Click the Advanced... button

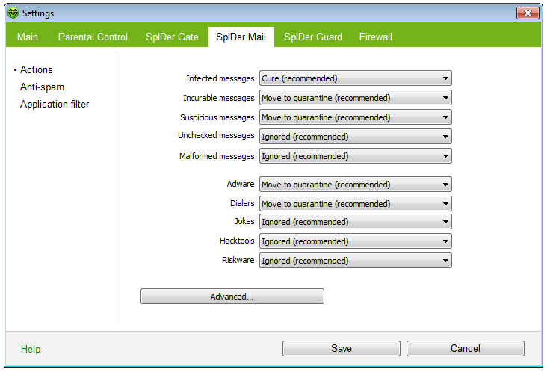pos(232,297)
